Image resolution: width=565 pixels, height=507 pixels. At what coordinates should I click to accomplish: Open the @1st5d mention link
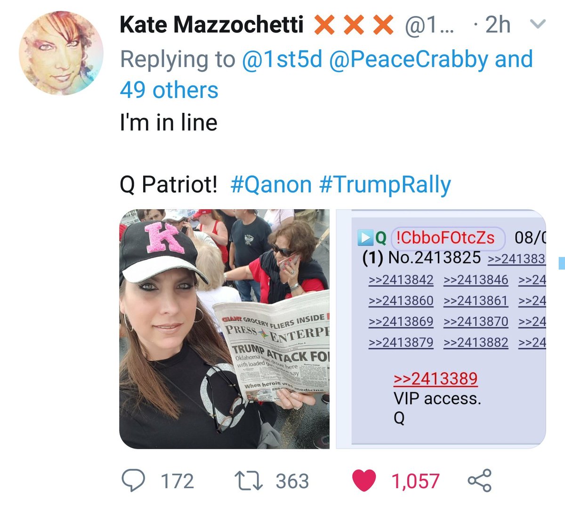point(282,60)
